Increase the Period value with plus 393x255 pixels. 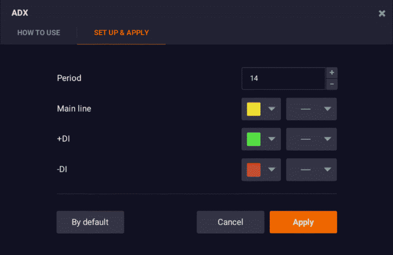tap(332, 73)
